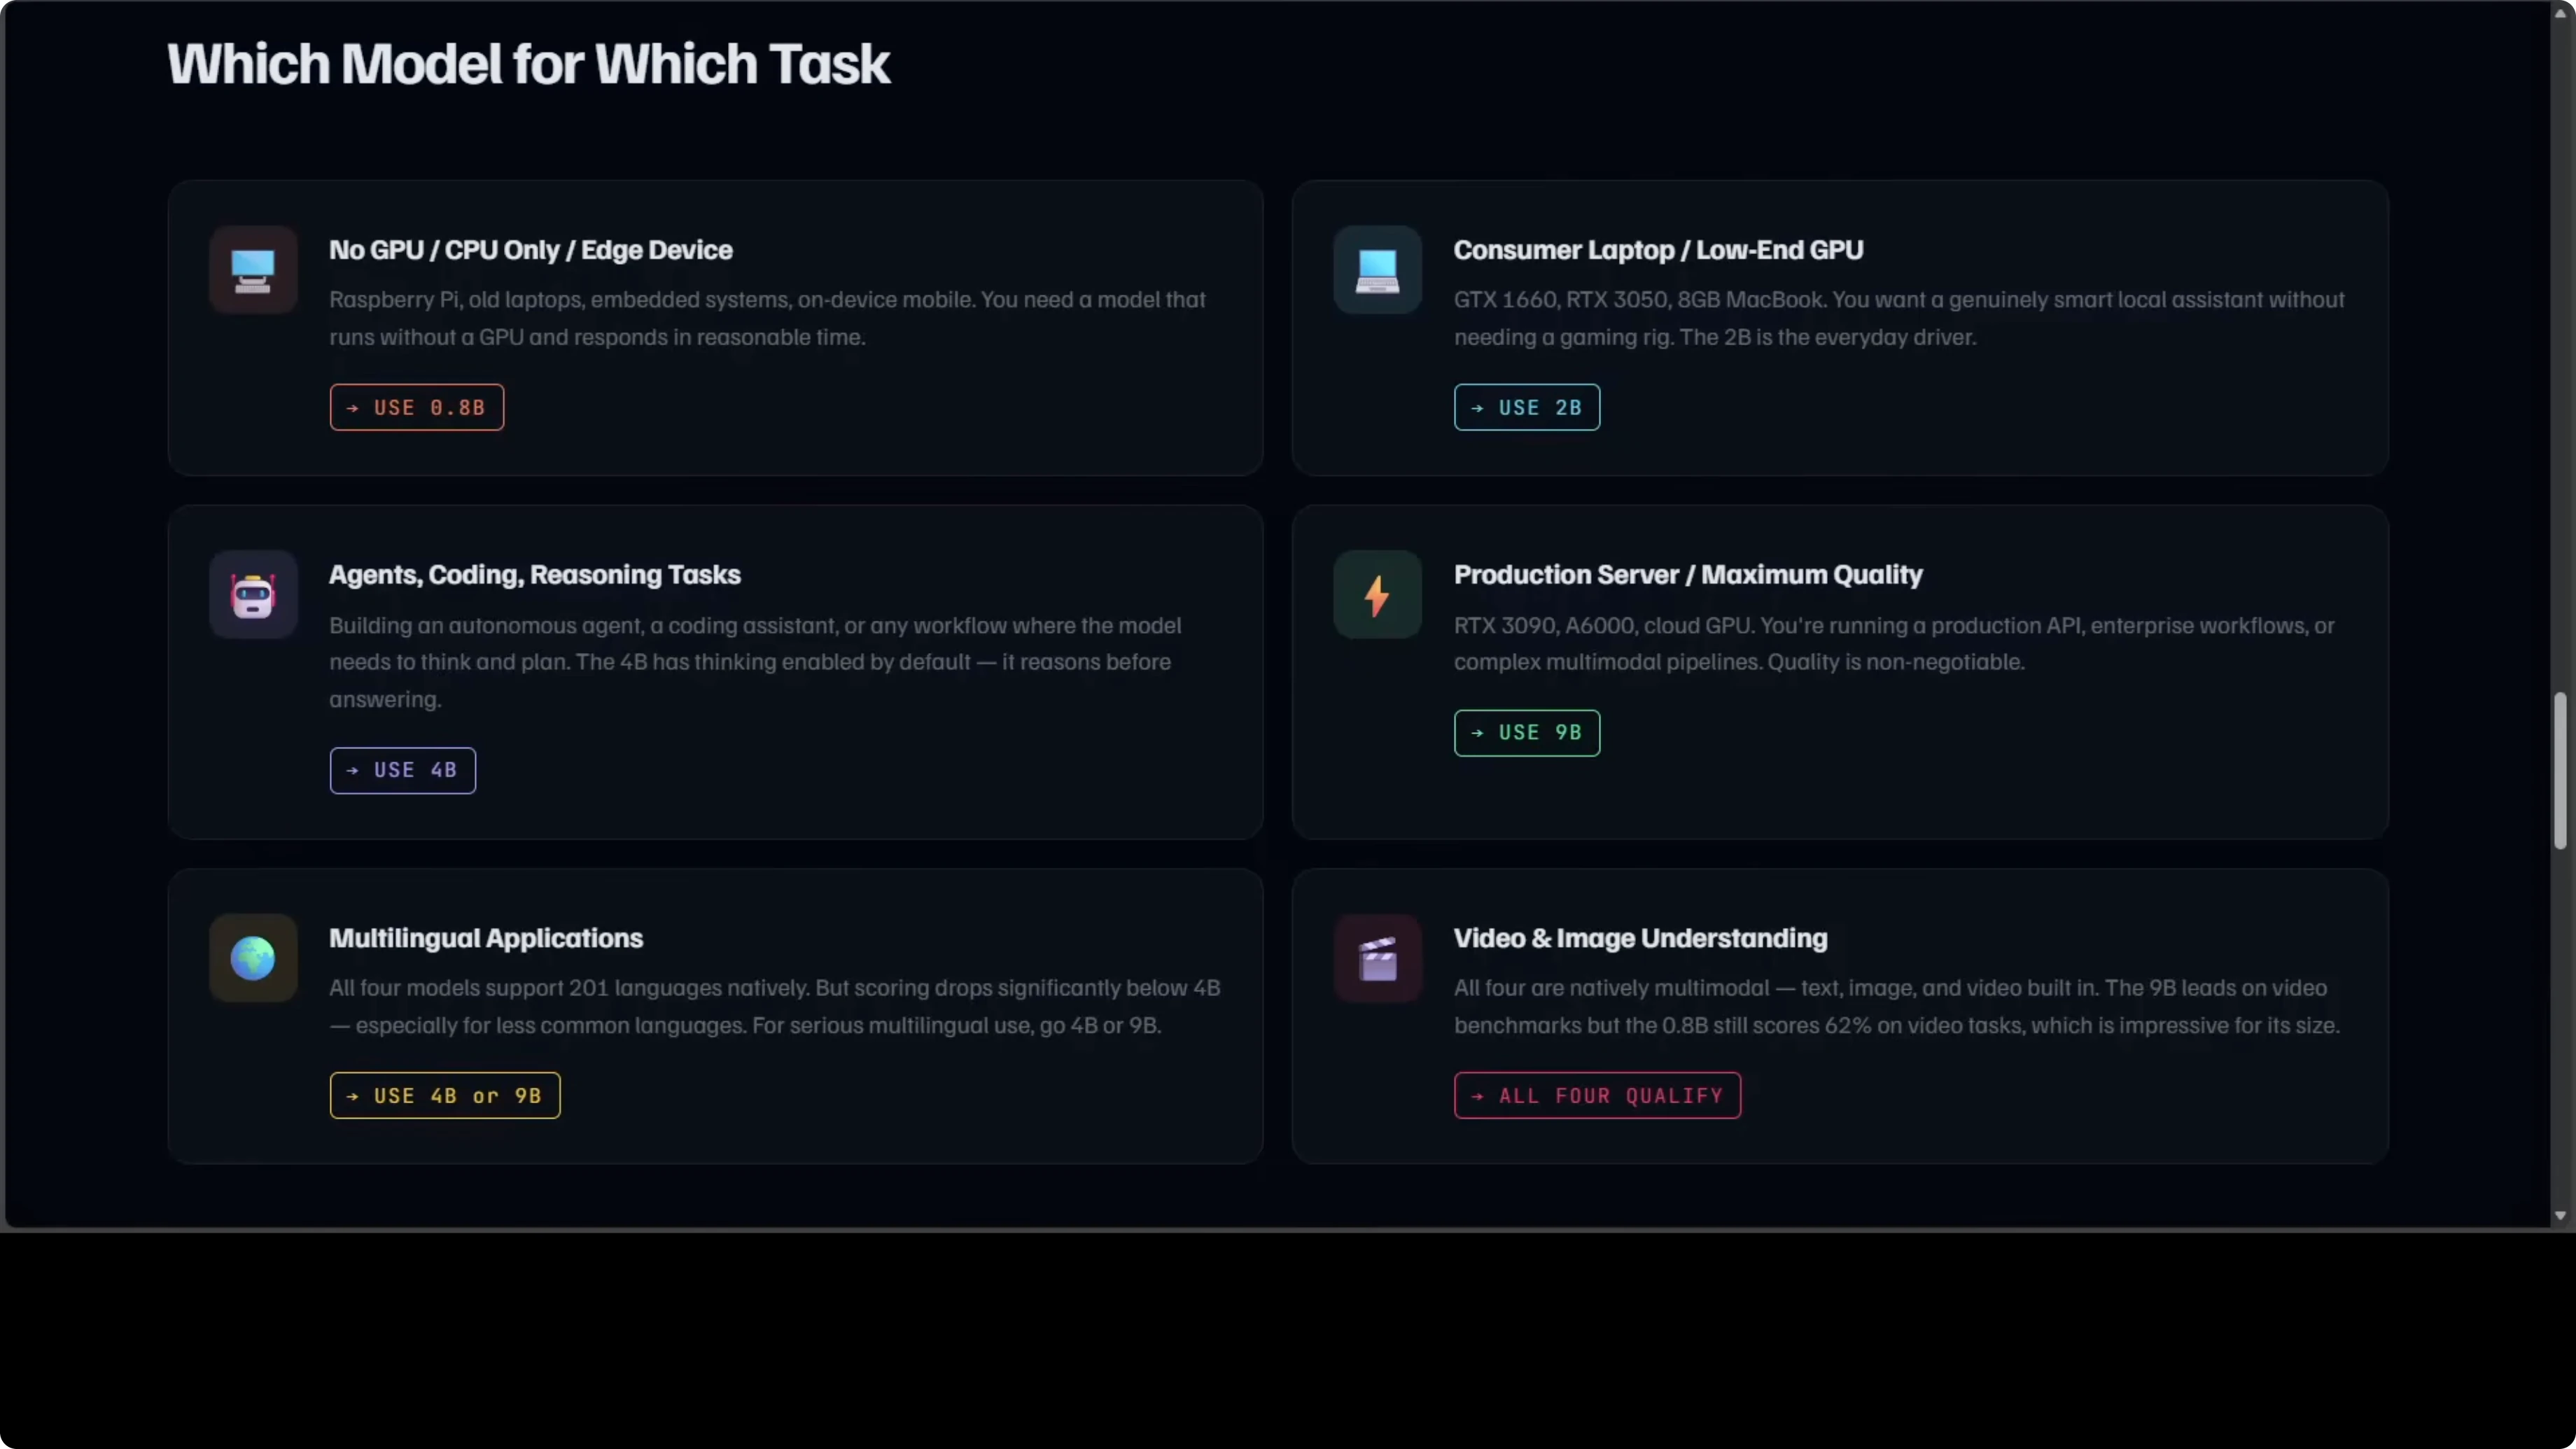Screen dimensions: 2576x1449
Task: Select the 'USE 2B' recommendation badge
Action: pyautogui.click(x=1526, y=408)
